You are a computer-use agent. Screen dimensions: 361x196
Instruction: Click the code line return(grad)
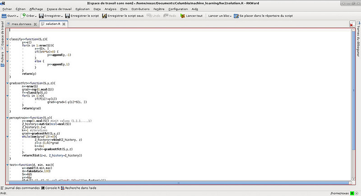(x=32, y=108)
